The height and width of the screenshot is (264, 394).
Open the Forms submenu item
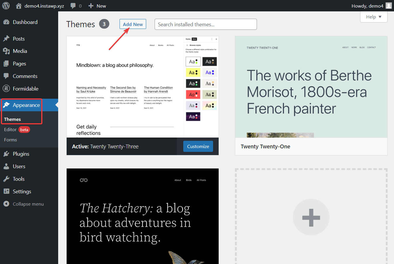pos(11,140)
